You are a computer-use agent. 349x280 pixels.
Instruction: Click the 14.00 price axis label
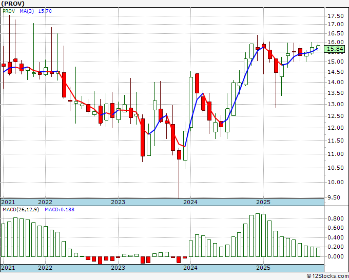[336, 82]
